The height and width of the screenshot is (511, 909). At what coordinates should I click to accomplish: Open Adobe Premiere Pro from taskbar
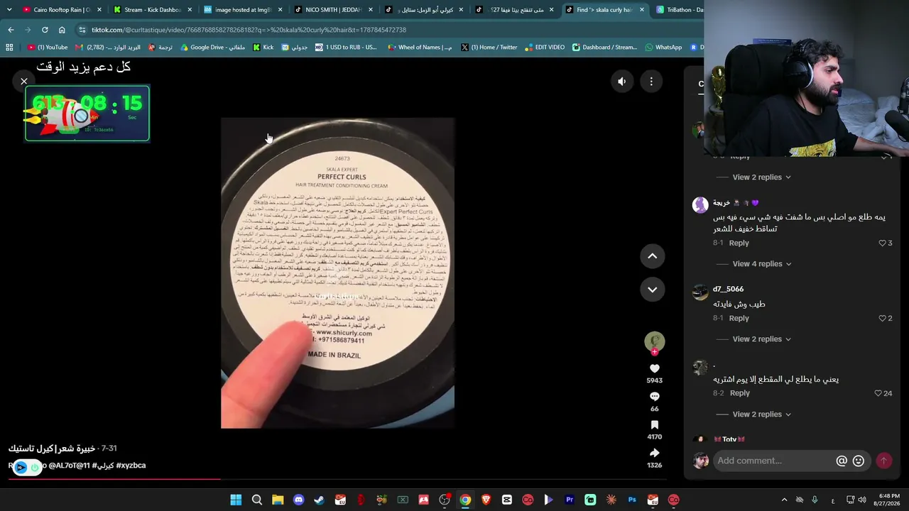point(569,500)
